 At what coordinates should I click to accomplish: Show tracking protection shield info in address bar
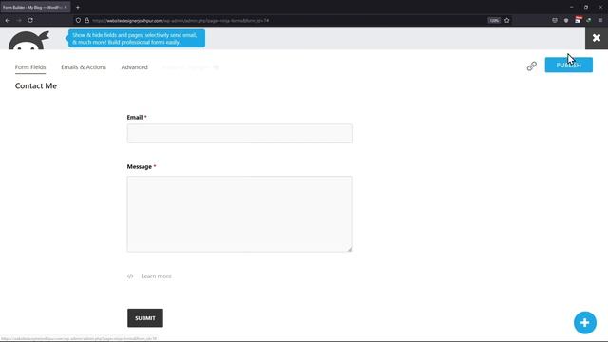[x=78, y=20]
